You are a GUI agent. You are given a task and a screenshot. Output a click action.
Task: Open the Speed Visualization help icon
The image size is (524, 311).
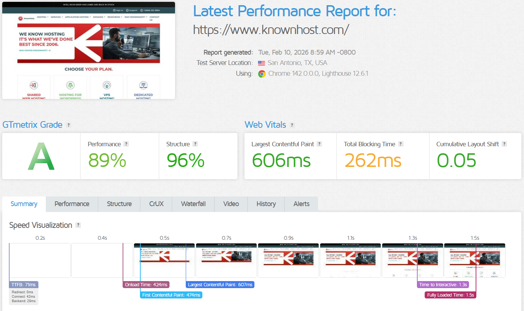[78, 225]
